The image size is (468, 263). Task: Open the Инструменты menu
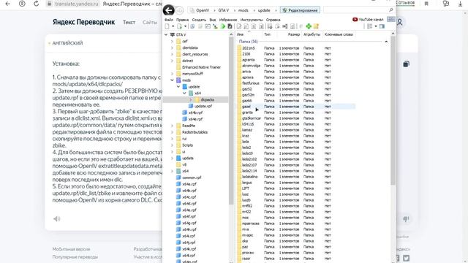pos(252,20)
